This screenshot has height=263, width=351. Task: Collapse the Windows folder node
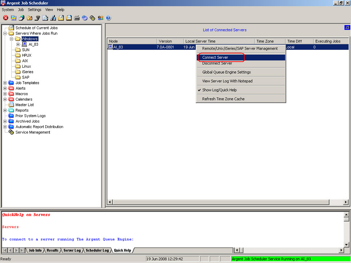pyautogui.click(x=11, y=39)
